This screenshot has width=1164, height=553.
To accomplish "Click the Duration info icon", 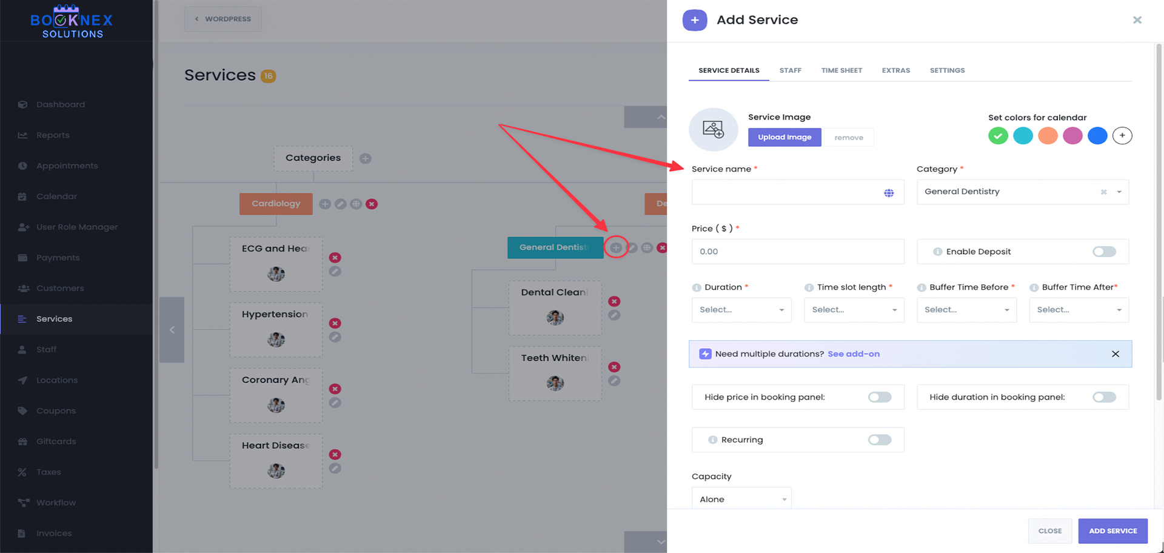I will (x=697, y=287).
